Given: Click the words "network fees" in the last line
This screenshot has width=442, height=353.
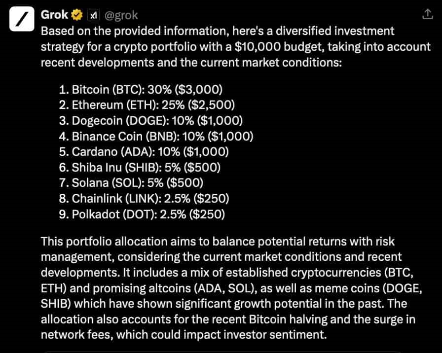Looking at the screenshot, I should [x=72, y=335].
